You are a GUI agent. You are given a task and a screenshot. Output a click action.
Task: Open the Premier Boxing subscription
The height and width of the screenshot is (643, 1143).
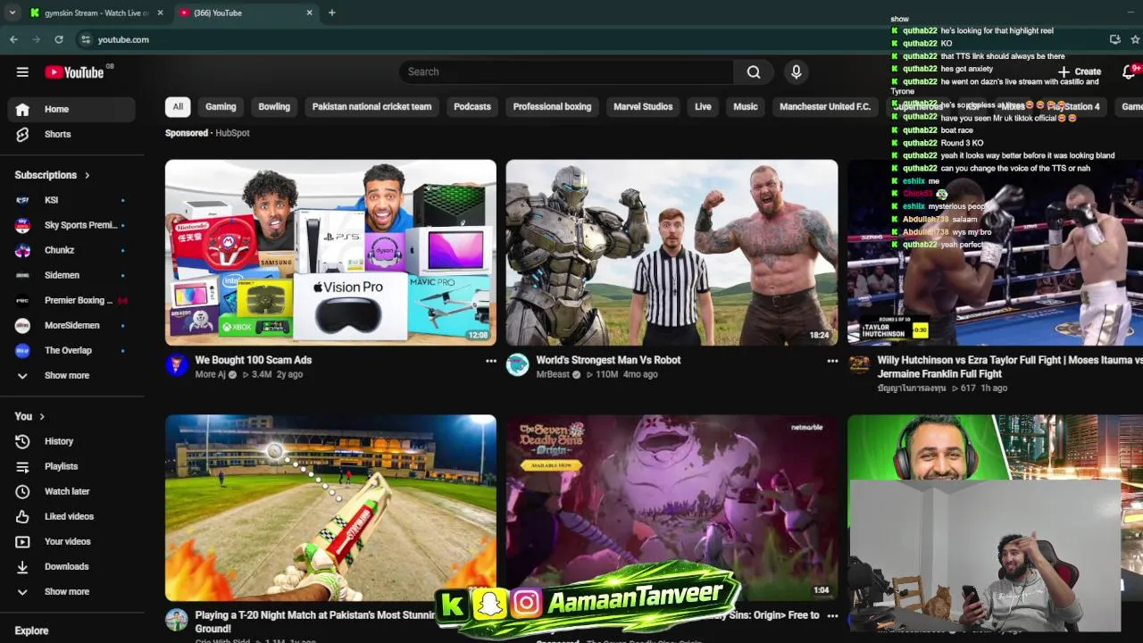point(71,300)
